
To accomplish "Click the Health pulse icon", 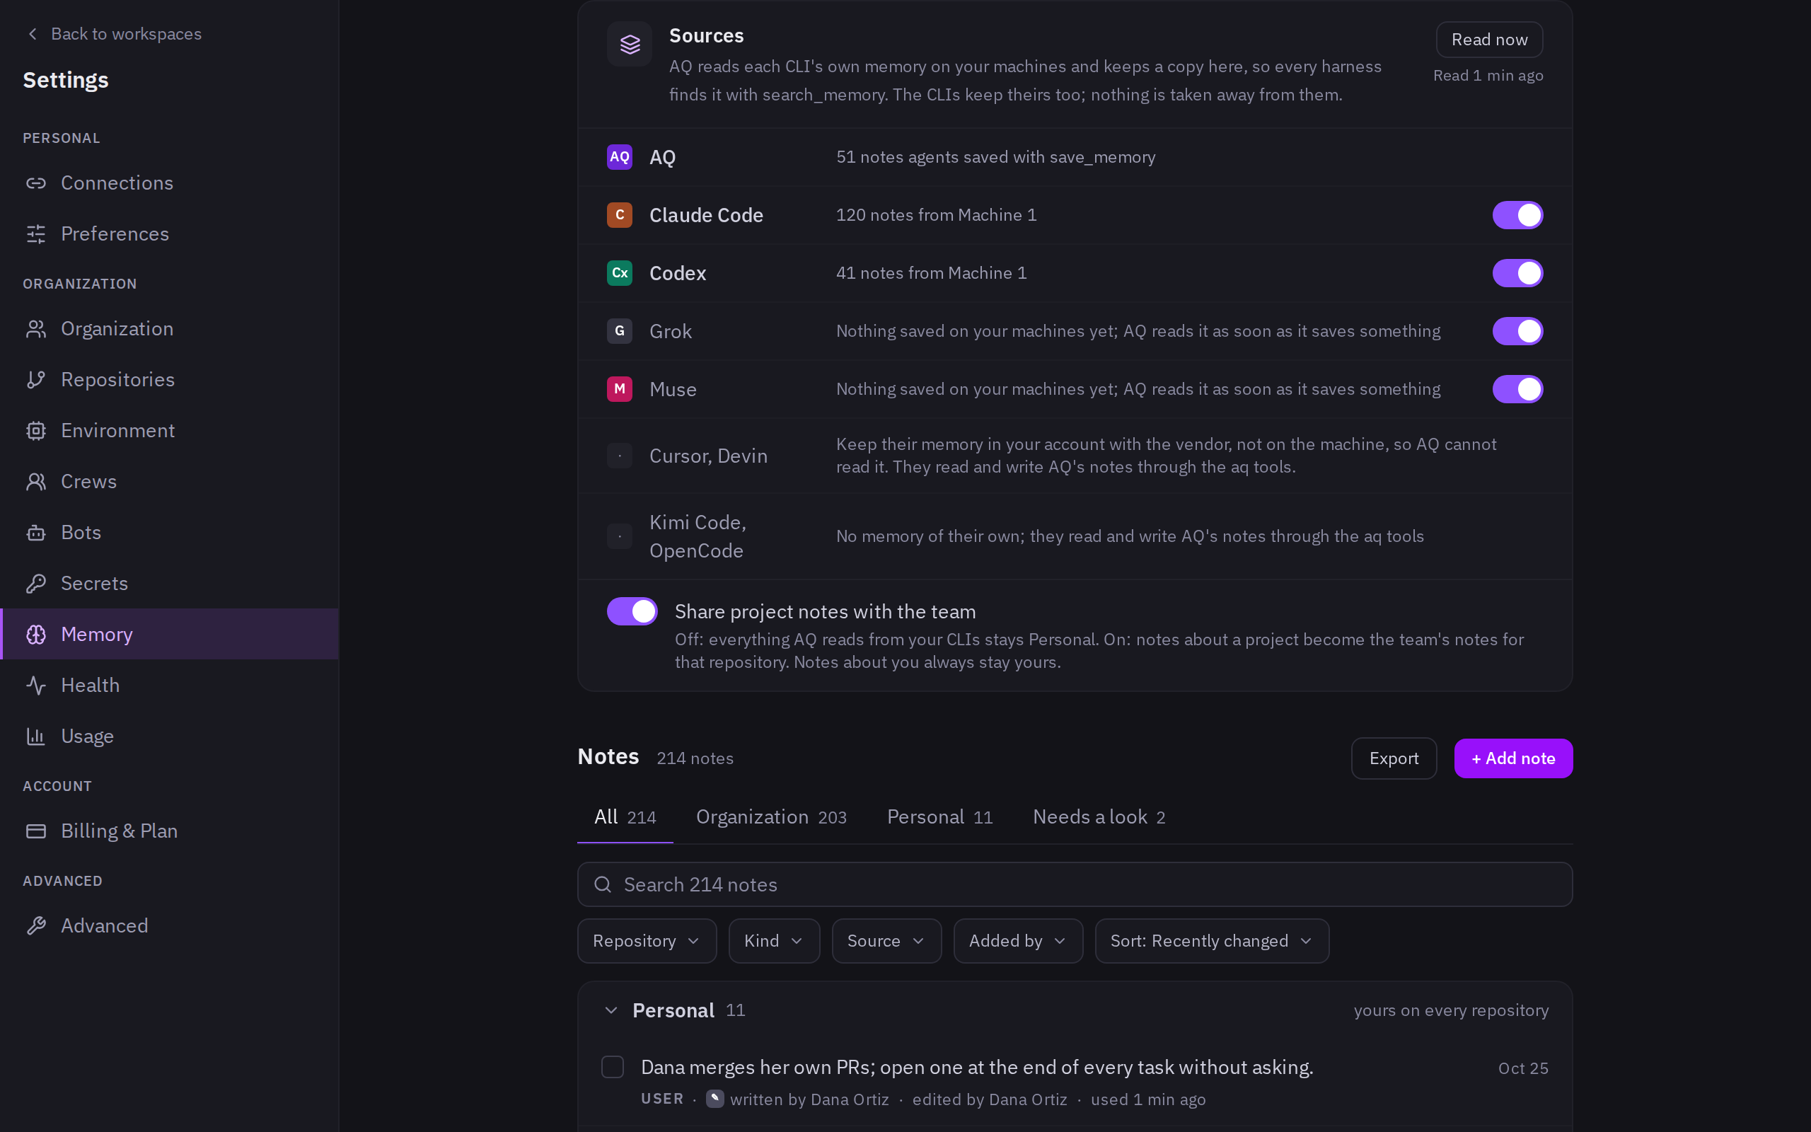I will (x=36, y=685).
